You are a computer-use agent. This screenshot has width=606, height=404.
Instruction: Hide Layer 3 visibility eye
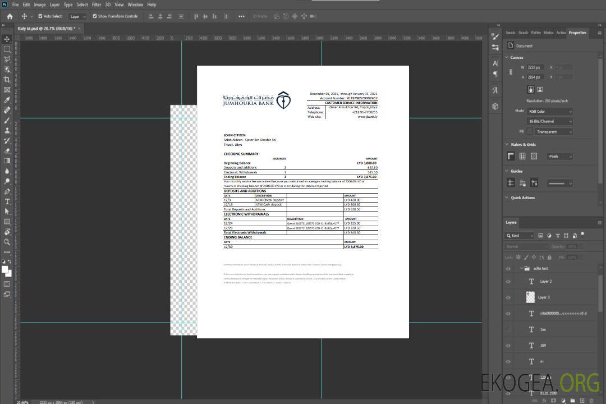coord(508,298)
